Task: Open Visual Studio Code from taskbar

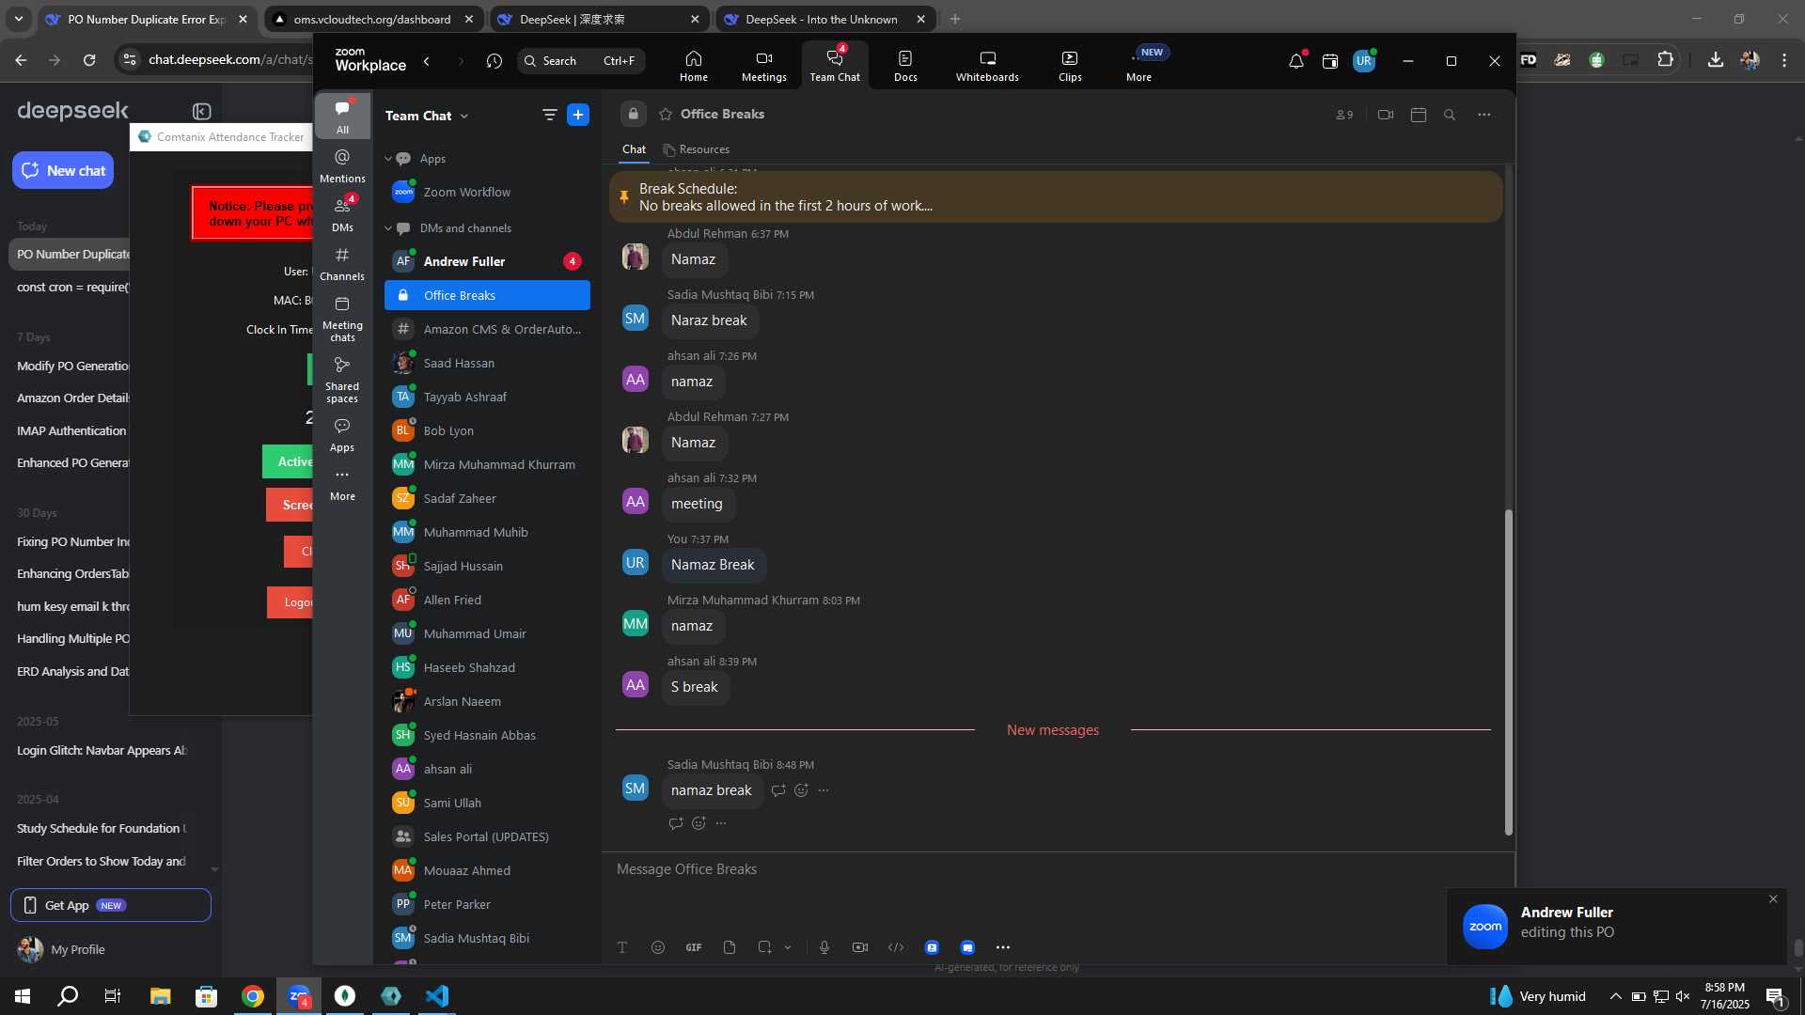Action: 437,996
